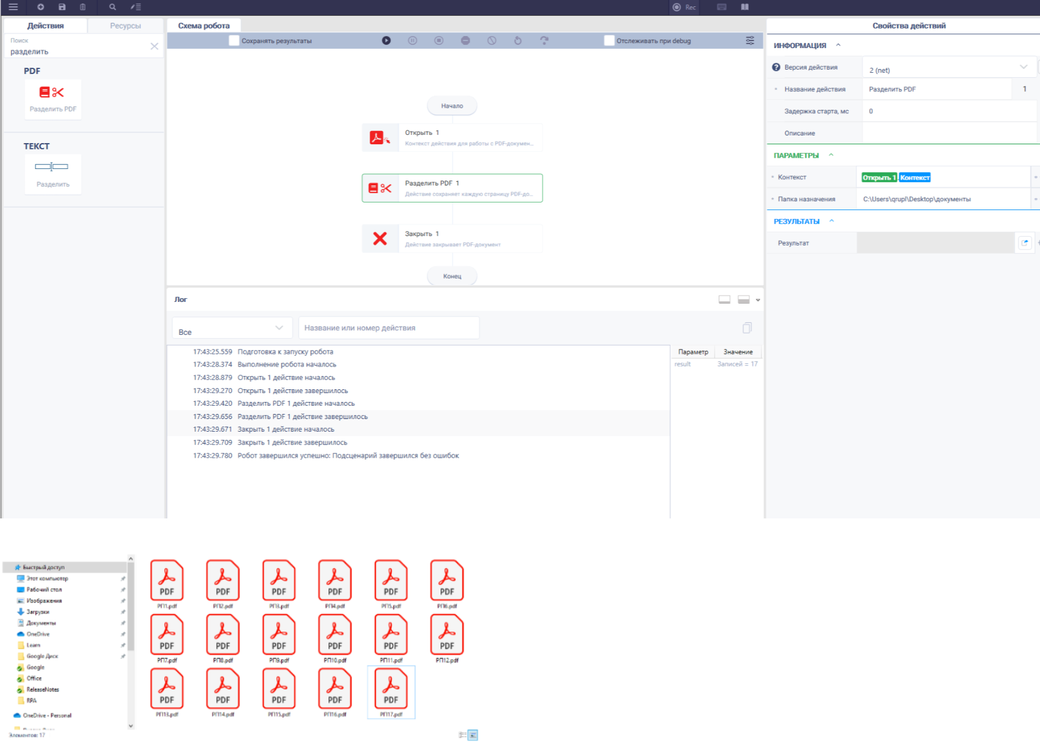
Task: Switch Explorer to details view icon
Action: click(x=462, y=735)
